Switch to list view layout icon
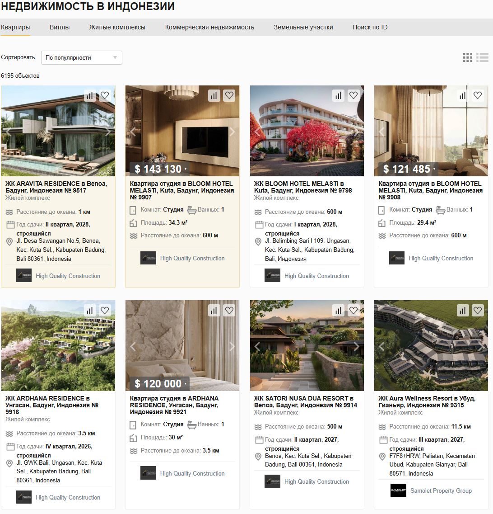 tap(482, 57)
